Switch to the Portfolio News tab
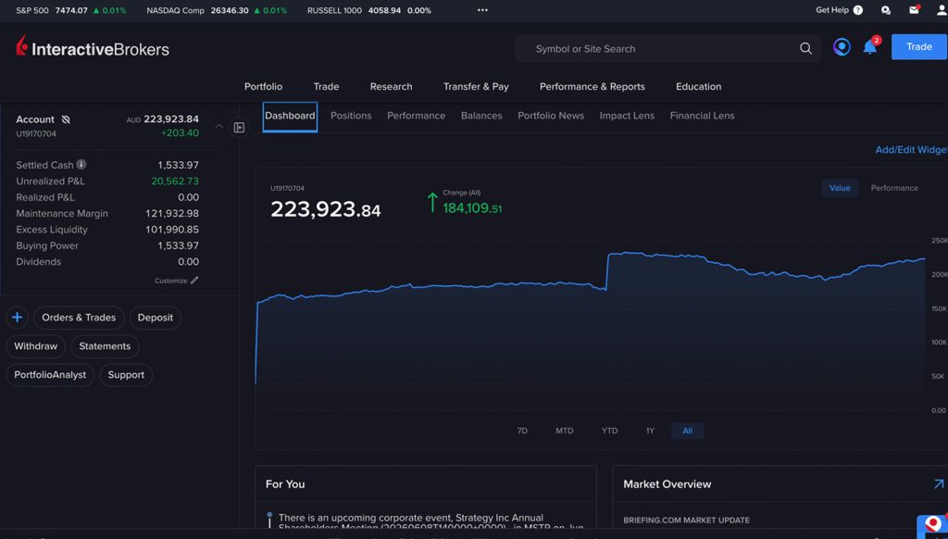The height and width of the screenshot is (539, 948). tap(551, 116)
